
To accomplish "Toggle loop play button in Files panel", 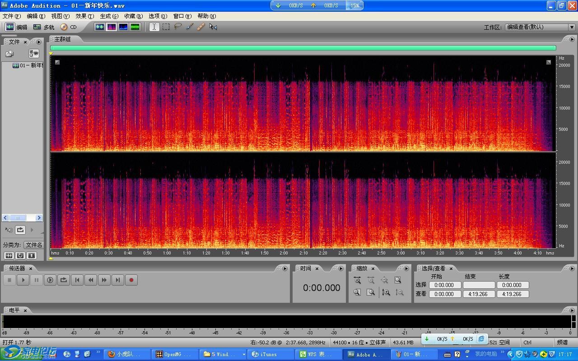I will coord(20,230).
